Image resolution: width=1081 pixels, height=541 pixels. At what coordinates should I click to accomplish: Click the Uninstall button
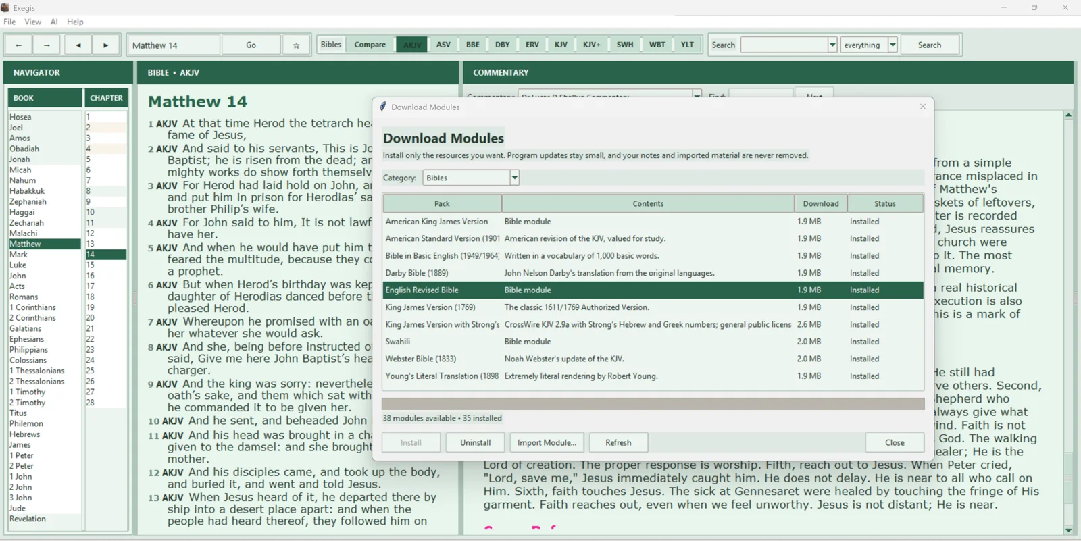(x=476, y=442)
